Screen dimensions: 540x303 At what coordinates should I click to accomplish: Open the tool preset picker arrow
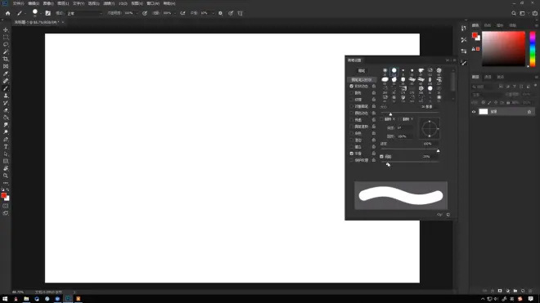click(25, 13)
